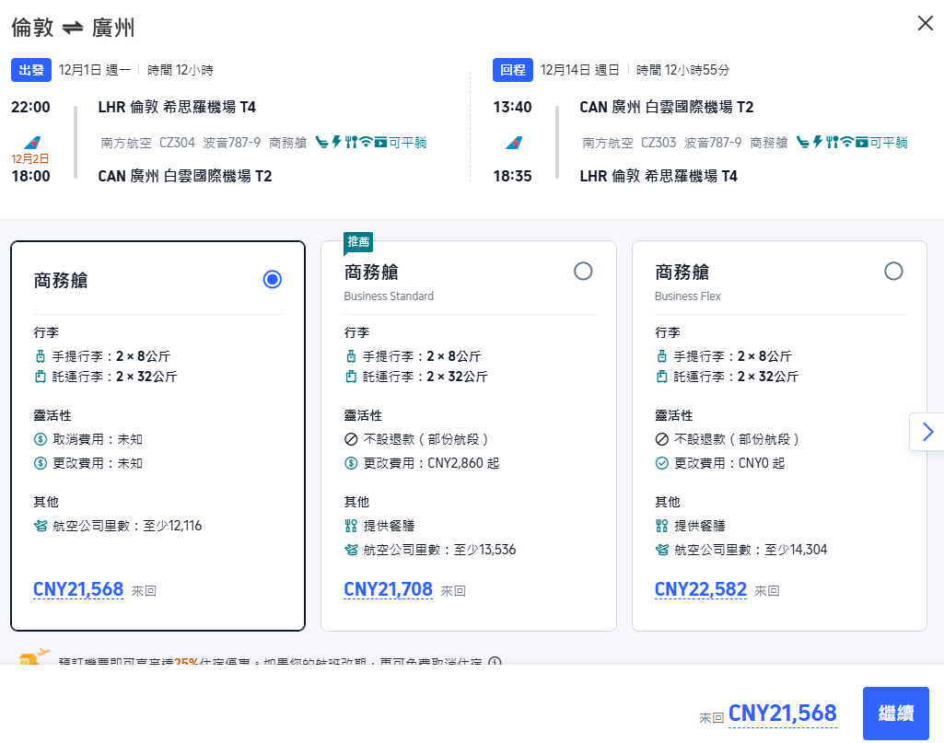Open the CNY22,582 Business Flex price details

click(701, 589)
